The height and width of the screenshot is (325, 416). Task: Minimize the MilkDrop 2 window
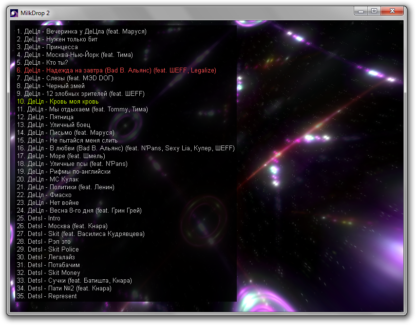click(361, 11)
